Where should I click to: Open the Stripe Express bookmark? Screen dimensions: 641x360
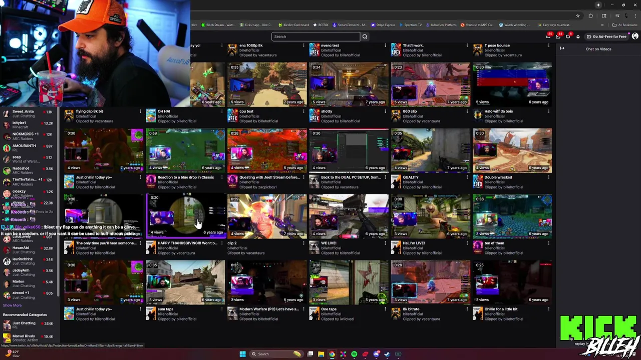pyautogui.click(x=383, y=25)
